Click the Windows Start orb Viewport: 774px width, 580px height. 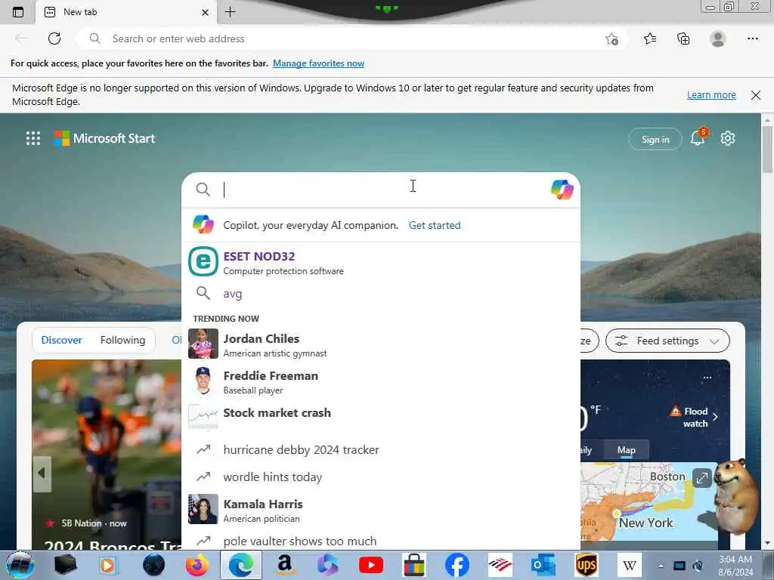pos(19,566)
